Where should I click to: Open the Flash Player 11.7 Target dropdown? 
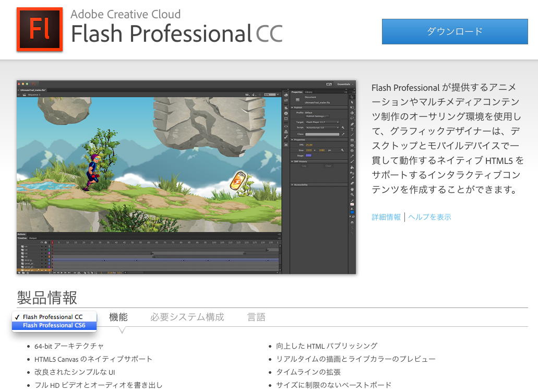point(322,122)
